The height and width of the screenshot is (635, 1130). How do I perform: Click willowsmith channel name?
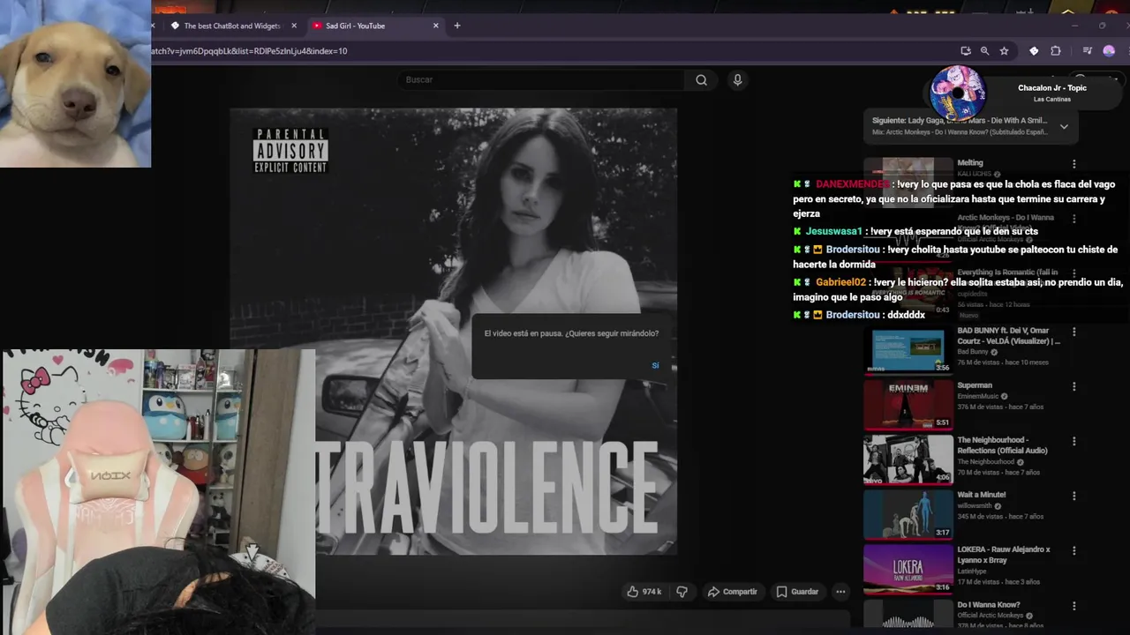[x=975, y=505]
